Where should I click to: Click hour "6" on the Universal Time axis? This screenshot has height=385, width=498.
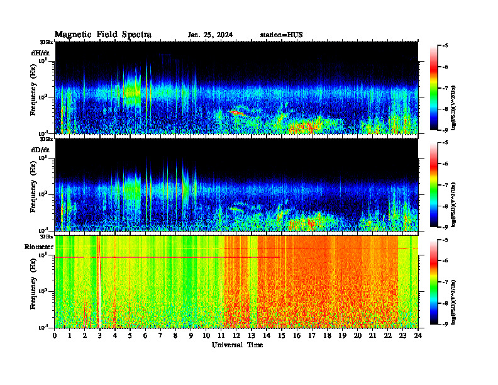point(145,335)
